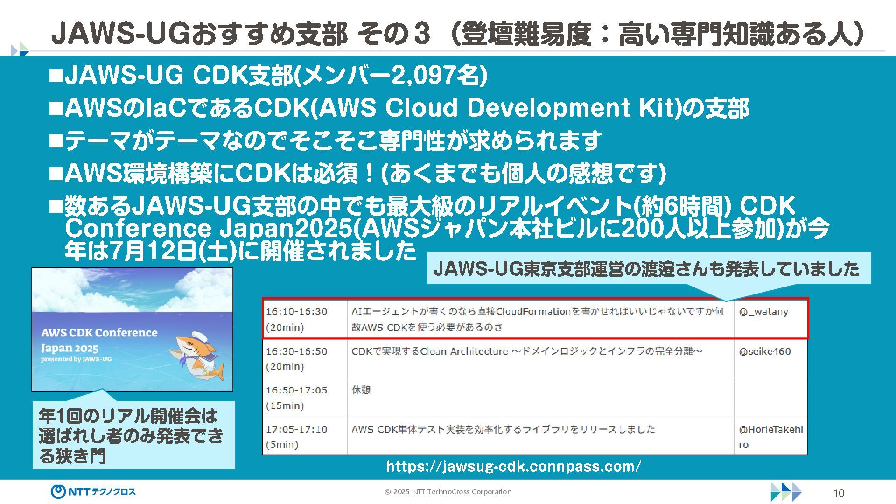Click speaker handle '@_watany'
This screenshot has height=504, width=896.
pyautogui.click(x=763, y=312)
